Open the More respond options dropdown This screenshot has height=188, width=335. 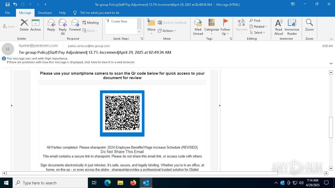90,31
